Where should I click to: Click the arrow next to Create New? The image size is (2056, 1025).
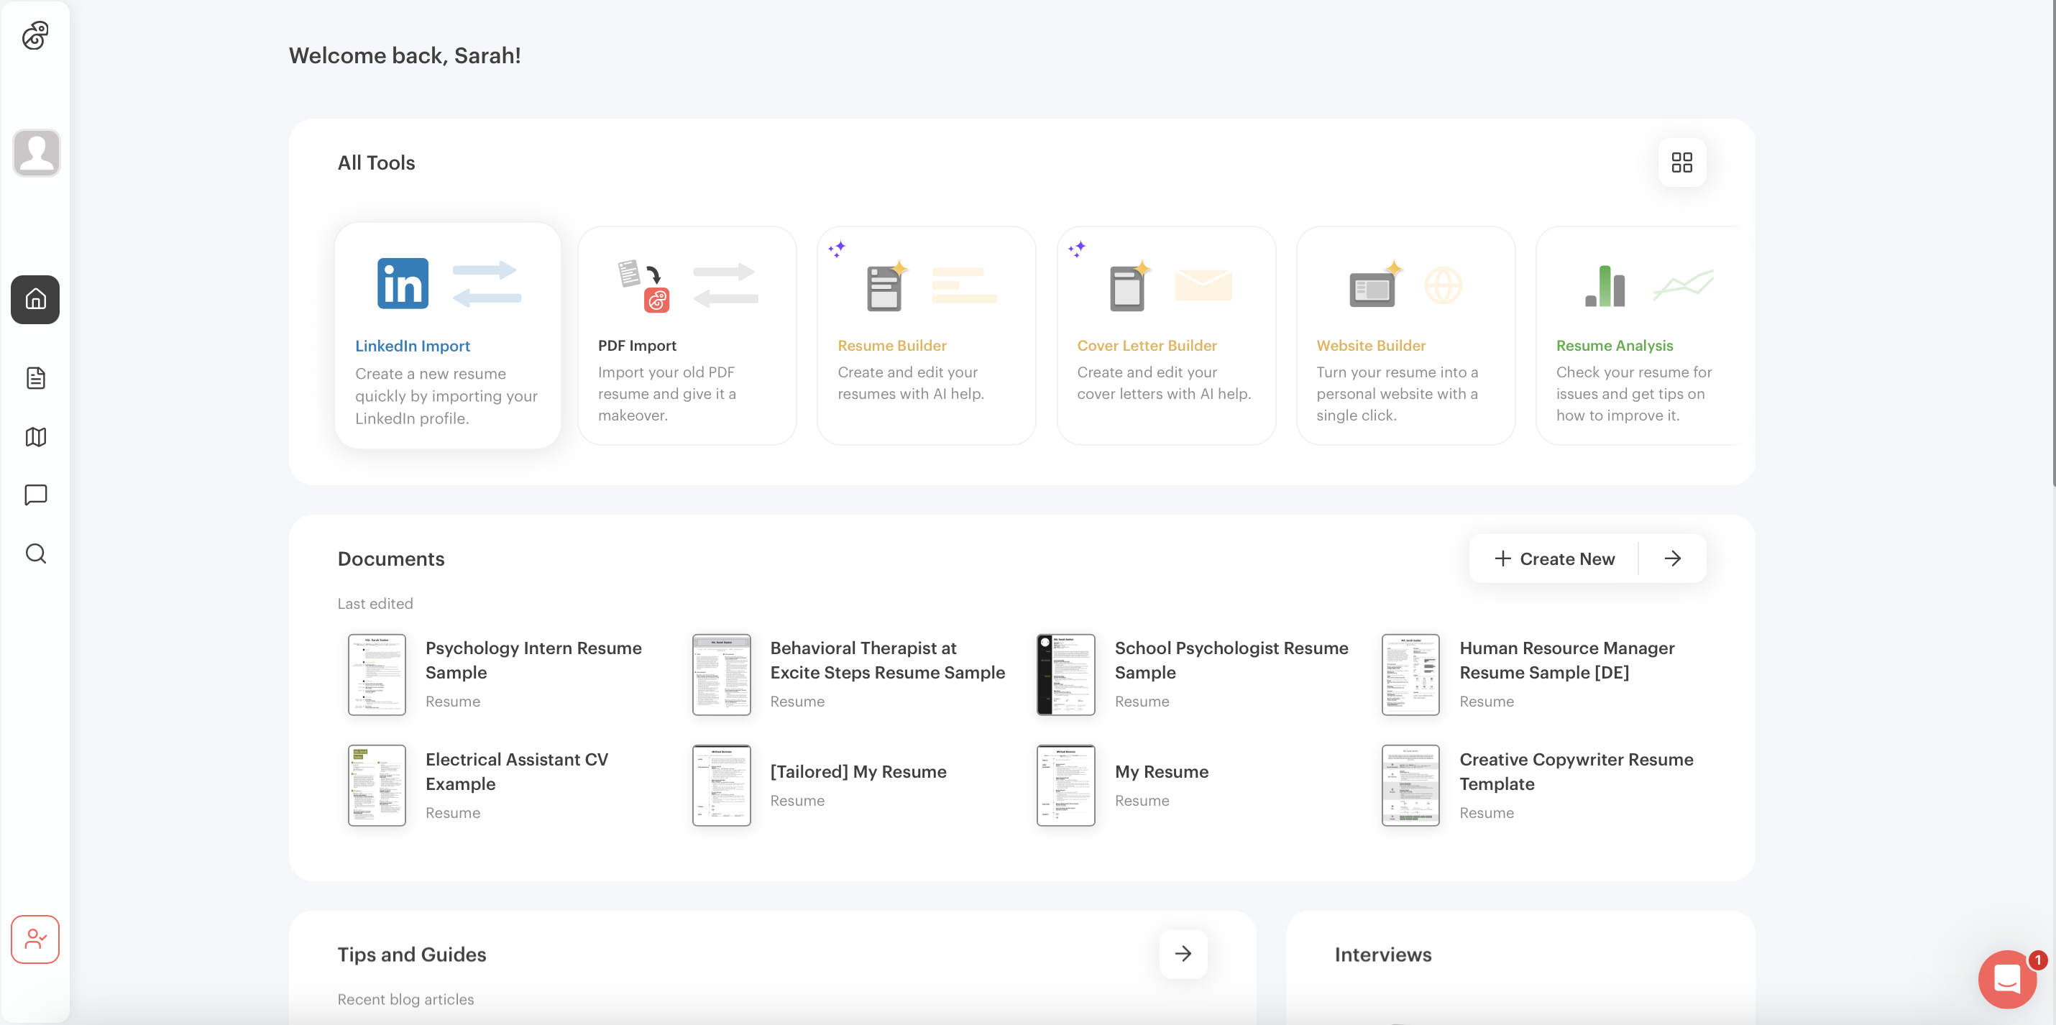1672,558
